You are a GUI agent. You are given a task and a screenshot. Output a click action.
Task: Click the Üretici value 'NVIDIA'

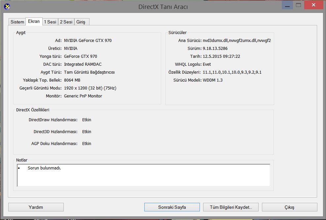click(71, 49)
